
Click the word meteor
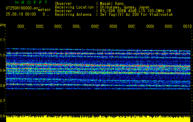pos(44,10)
